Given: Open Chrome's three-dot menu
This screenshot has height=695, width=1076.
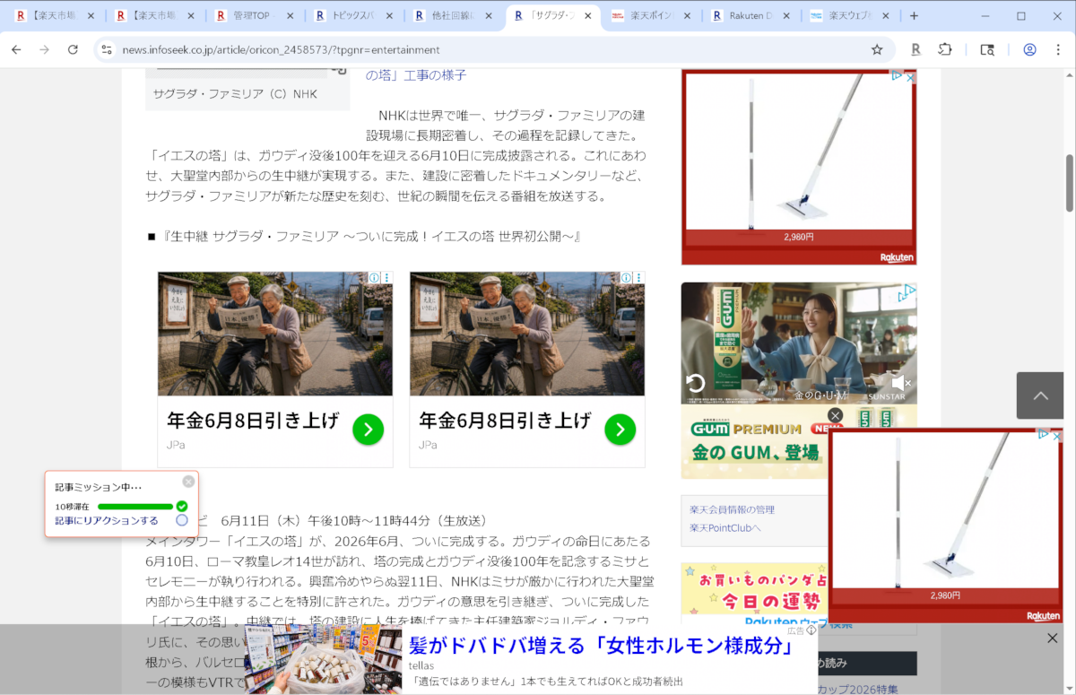Looking at the screenshot, I should point(1058,49).
